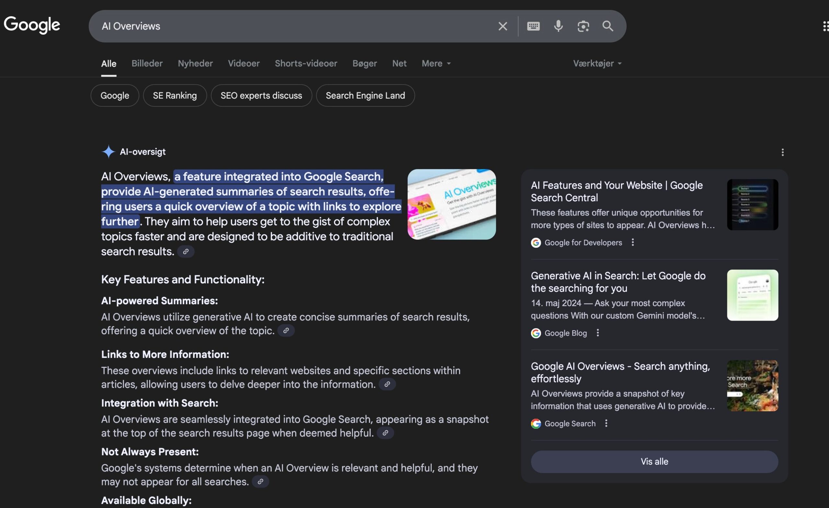
Task: Open source link icon after 'all searches.'
Action: [260, 481]
